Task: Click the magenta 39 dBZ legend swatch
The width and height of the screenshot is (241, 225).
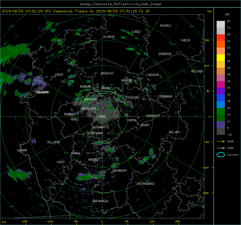Action: 221,85
